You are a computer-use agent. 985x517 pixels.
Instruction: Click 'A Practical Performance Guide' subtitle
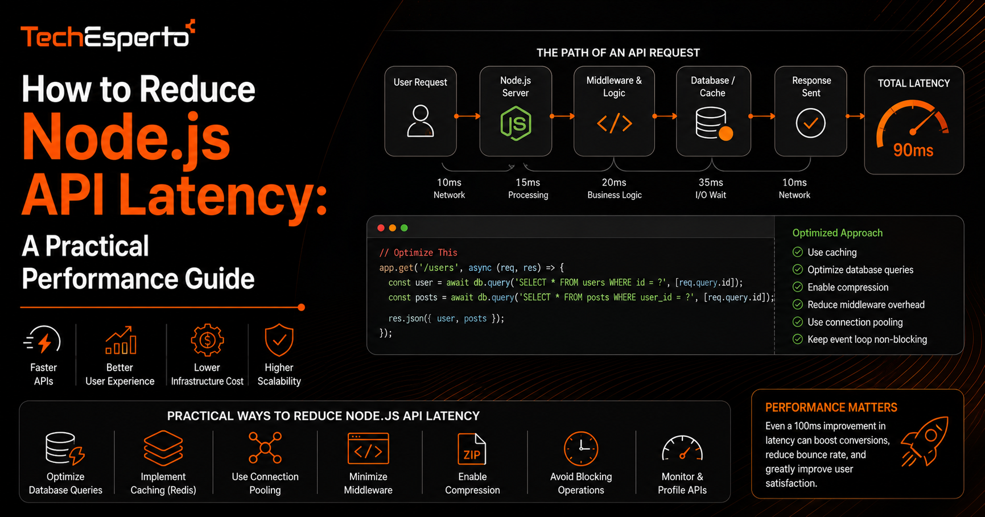tap(138, 263)
